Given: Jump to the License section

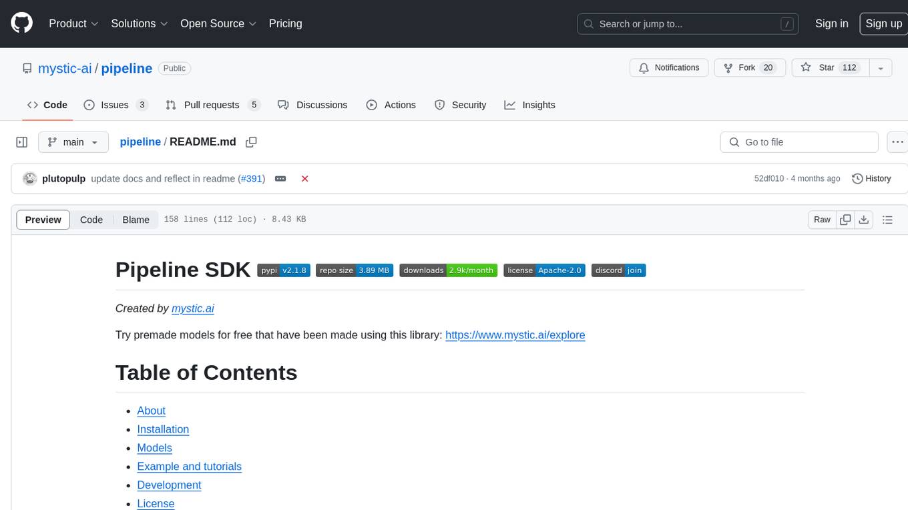Looking at the screenshot, I should (156, 503).
